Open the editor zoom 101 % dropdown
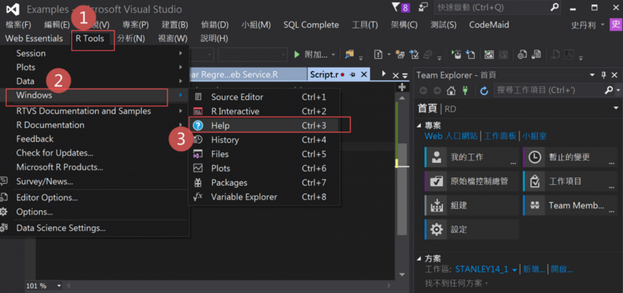Viewport: 623px width, 293px height. coord(59,286)
